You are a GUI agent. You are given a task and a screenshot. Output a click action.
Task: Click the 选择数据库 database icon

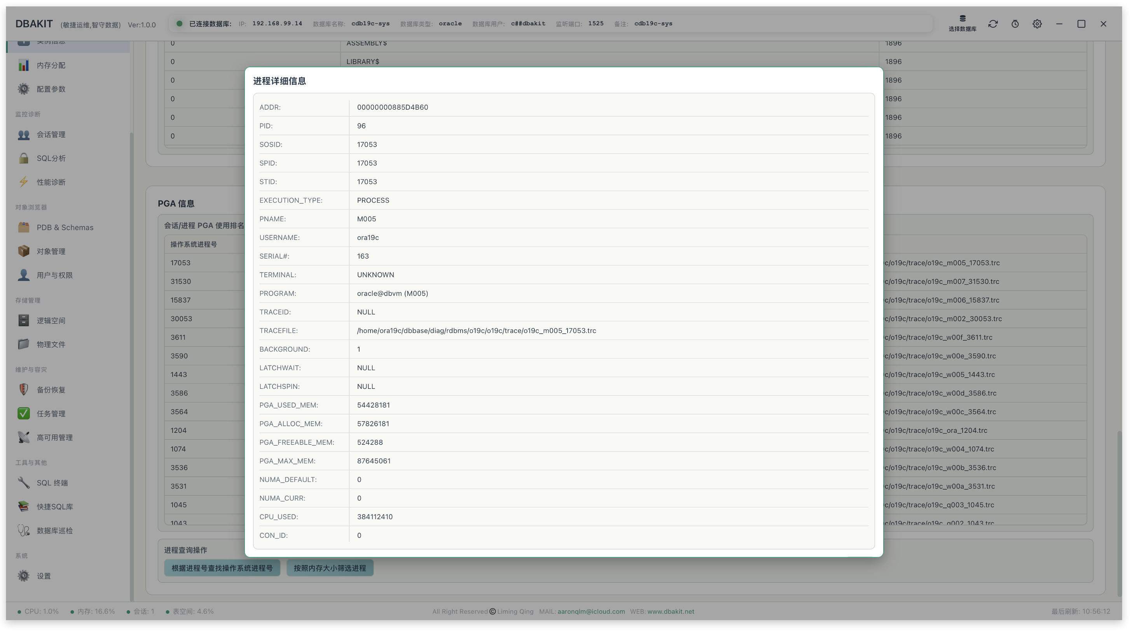coord(963,18)
